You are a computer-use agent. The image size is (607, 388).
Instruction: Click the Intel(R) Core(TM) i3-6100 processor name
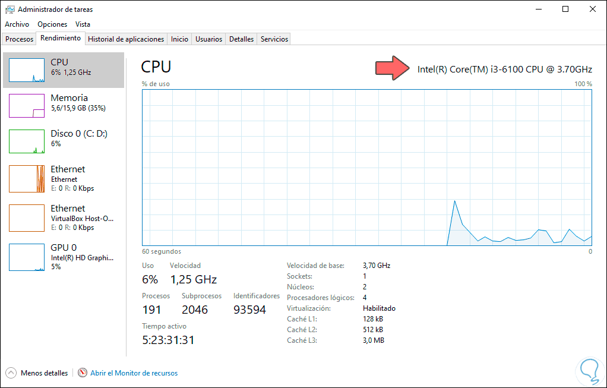[x=504, y=70]
